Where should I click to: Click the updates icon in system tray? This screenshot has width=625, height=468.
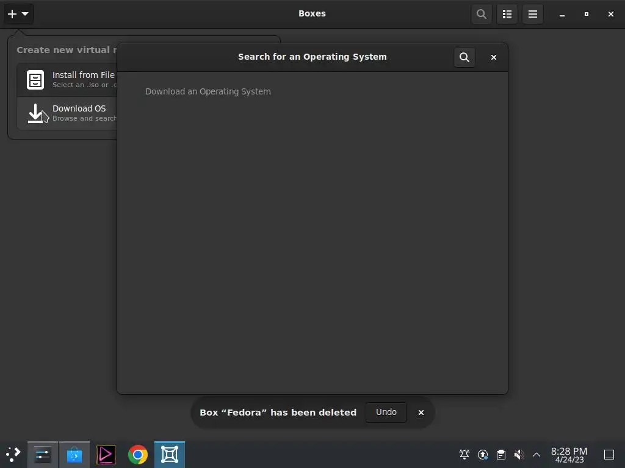pyautogui.click(x=483, y=455)
